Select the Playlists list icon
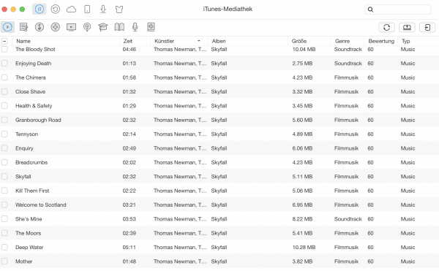The height and width of the screenshot is (271, 439). coord(24,27)
